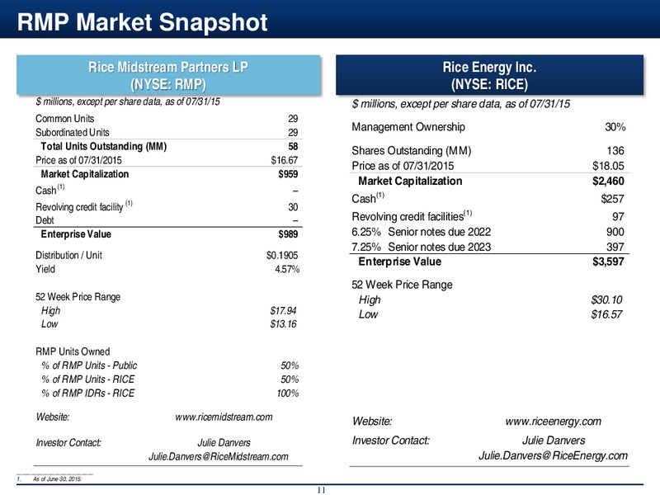Select the RMP Units Owned heading
The width and height of the screenshot is (660, 495).
tap(73, 352)
